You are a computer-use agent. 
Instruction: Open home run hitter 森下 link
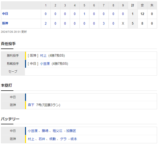pyautogui.click(x=31, y=105)
